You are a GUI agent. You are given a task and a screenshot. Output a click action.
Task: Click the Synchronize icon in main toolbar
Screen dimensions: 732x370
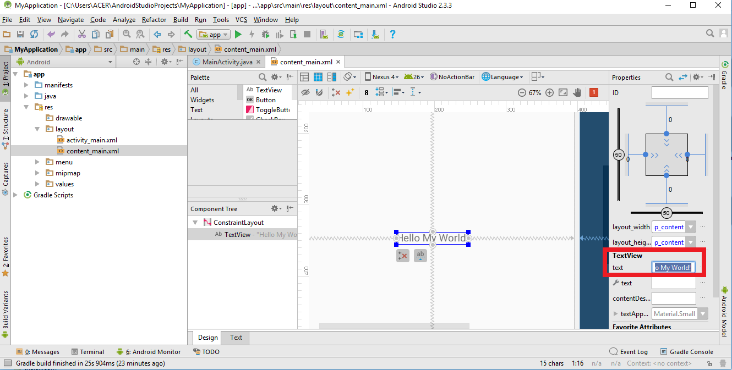[x=34, y=34]
